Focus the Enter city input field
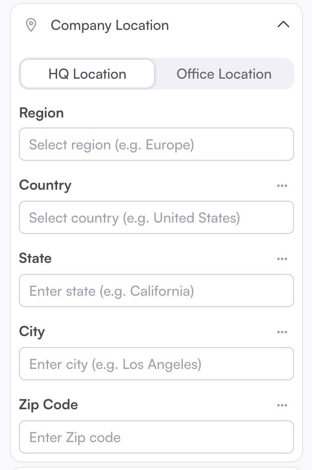 156,364
